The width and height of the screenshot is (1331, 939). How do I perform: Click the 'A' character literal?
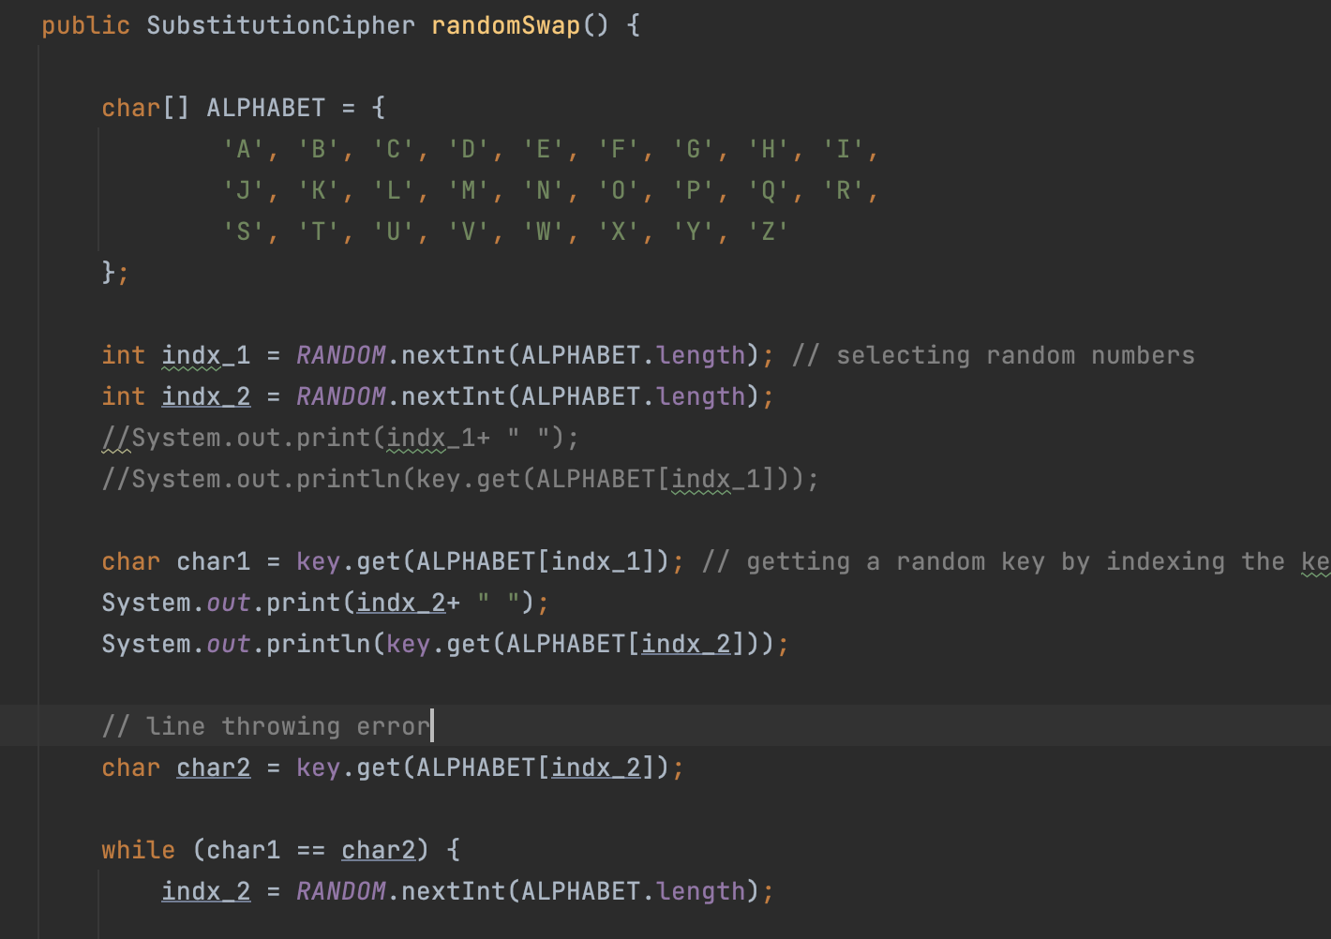[x=244, y=150]
